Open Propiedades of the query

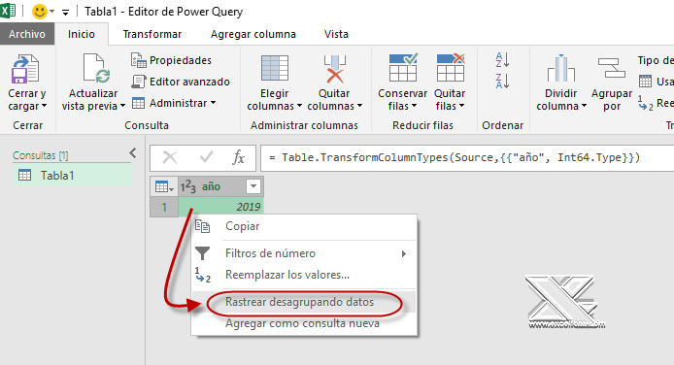pyautogui.click(x=172, y=60)
